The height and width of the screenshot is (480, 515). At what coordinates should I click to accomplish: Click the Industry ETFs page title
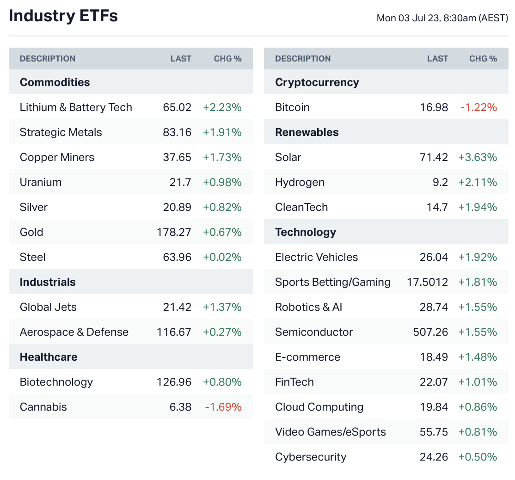(x=63, y=16)
